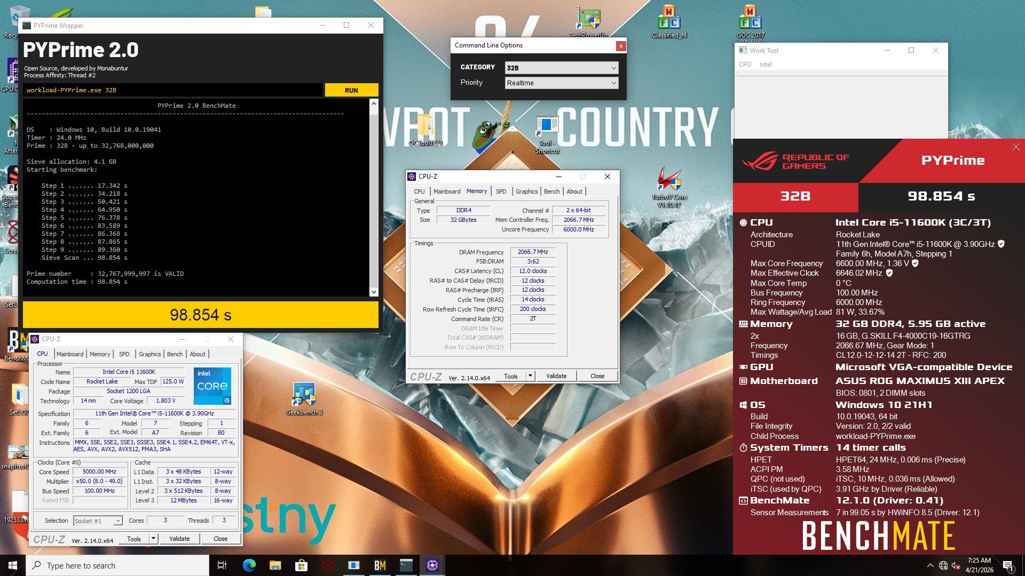Click the Core Speed 5000.00 MHz value
1025x576 pixels.
point(99,471)
